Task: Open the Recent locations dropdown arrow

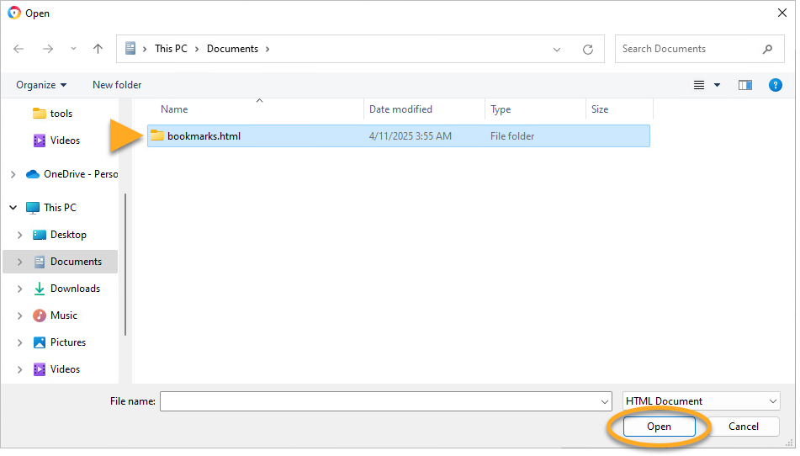Action: coord(72,49)
